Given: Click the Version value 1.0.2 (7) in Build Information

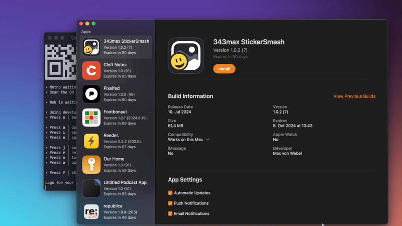Looking at the screenshot, I should (280, 112).
